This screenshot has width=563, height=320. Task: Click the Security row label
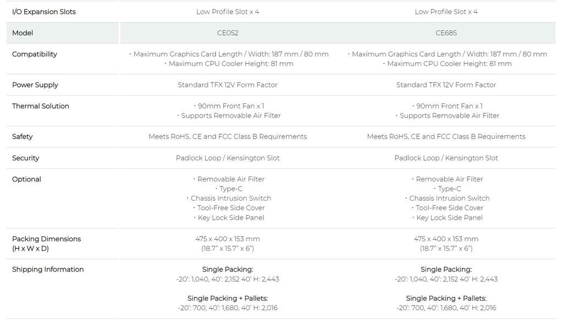click(26, 158)
